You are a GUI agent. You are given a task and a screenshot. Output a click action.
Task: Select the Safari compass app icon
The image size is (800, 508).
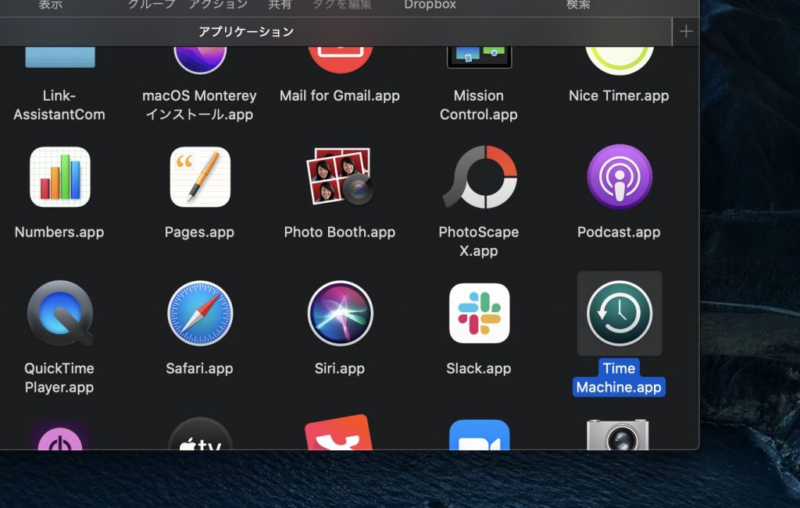[x=200, y=313]
